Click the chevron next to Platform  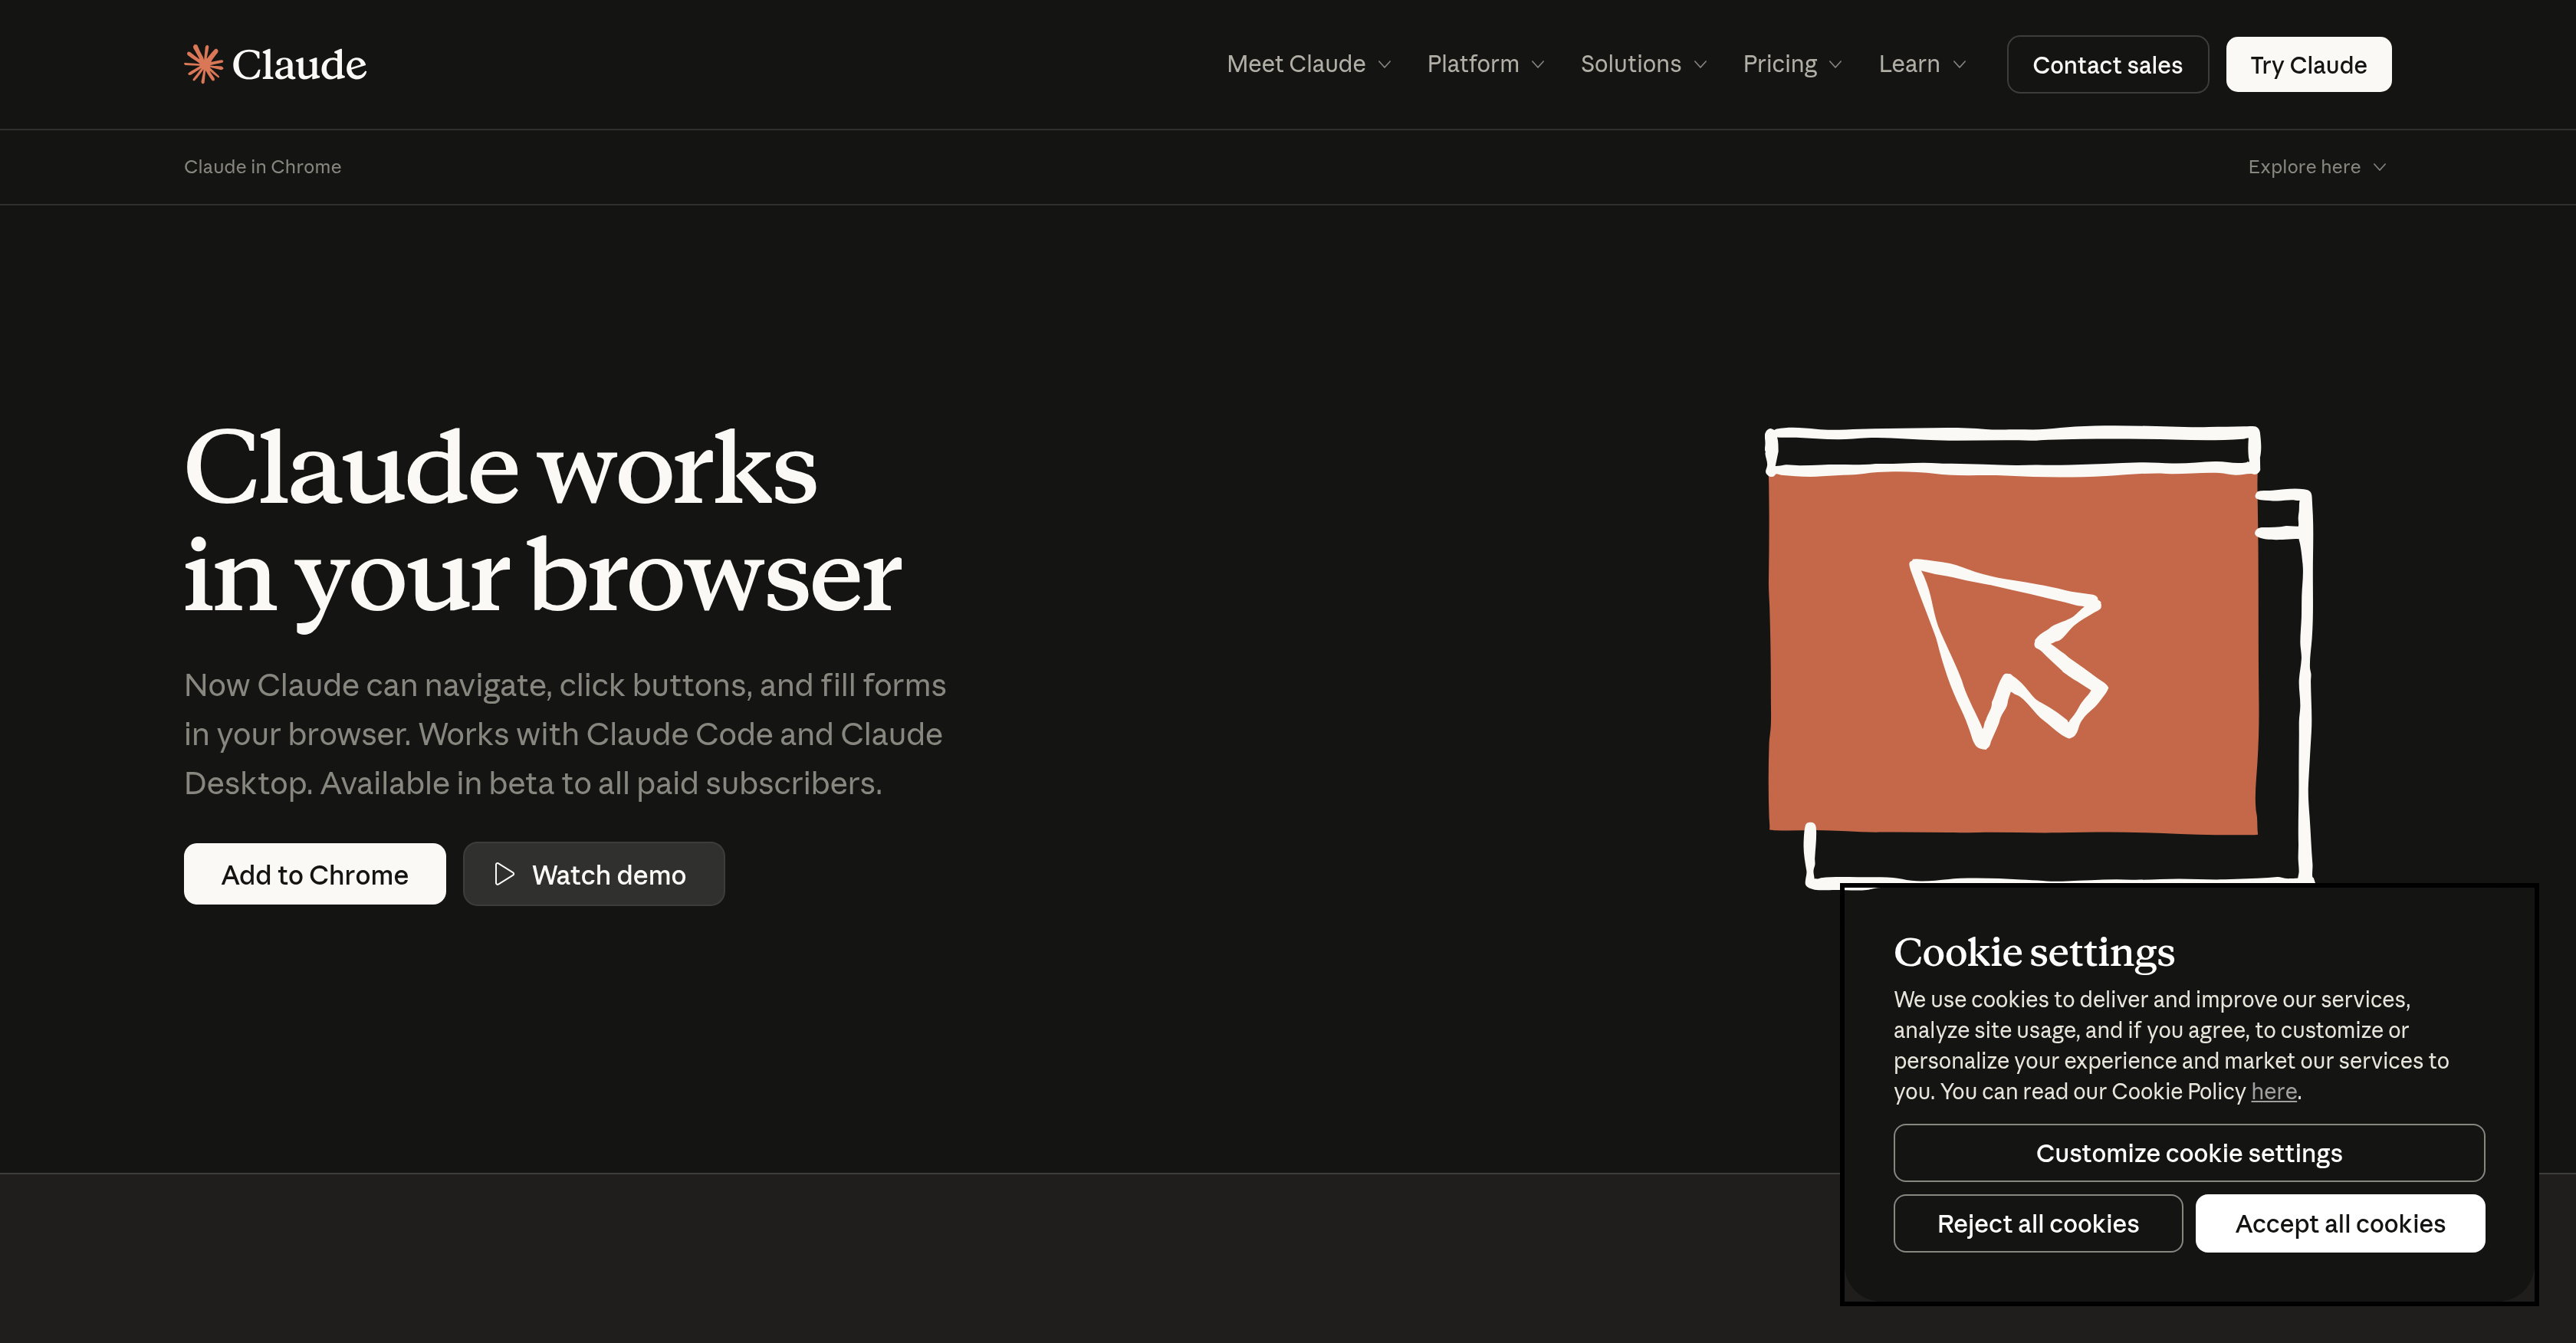point(1537,64)
